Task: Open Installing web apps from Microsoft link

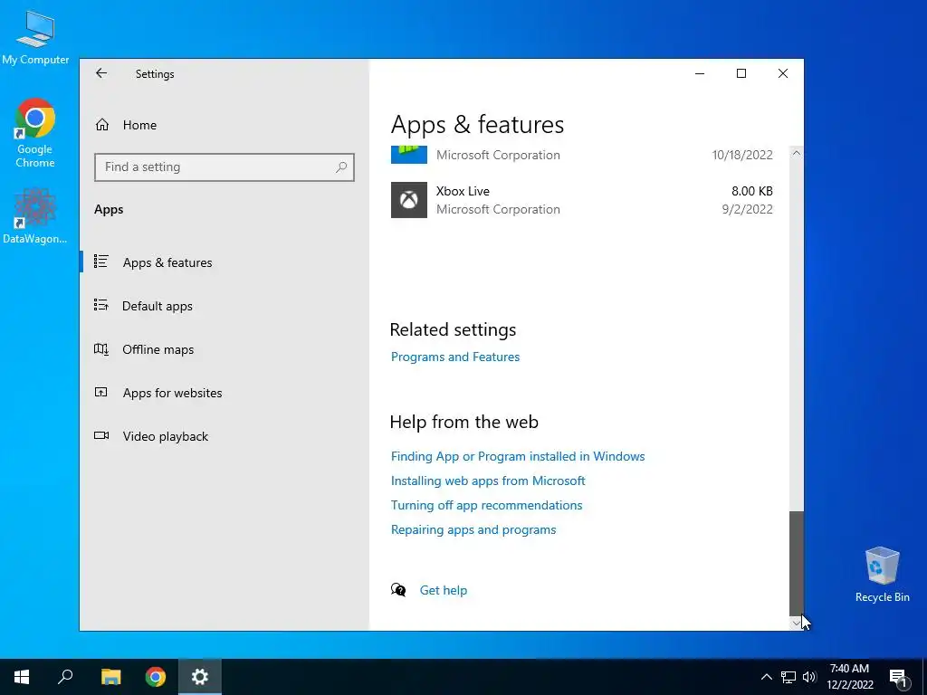Action: (488, 481)
